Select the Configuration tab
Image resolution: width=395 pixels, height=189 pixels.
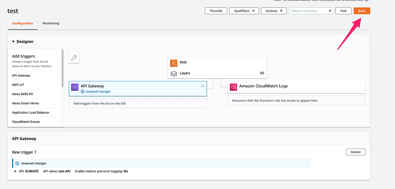[x=23, y=23]
